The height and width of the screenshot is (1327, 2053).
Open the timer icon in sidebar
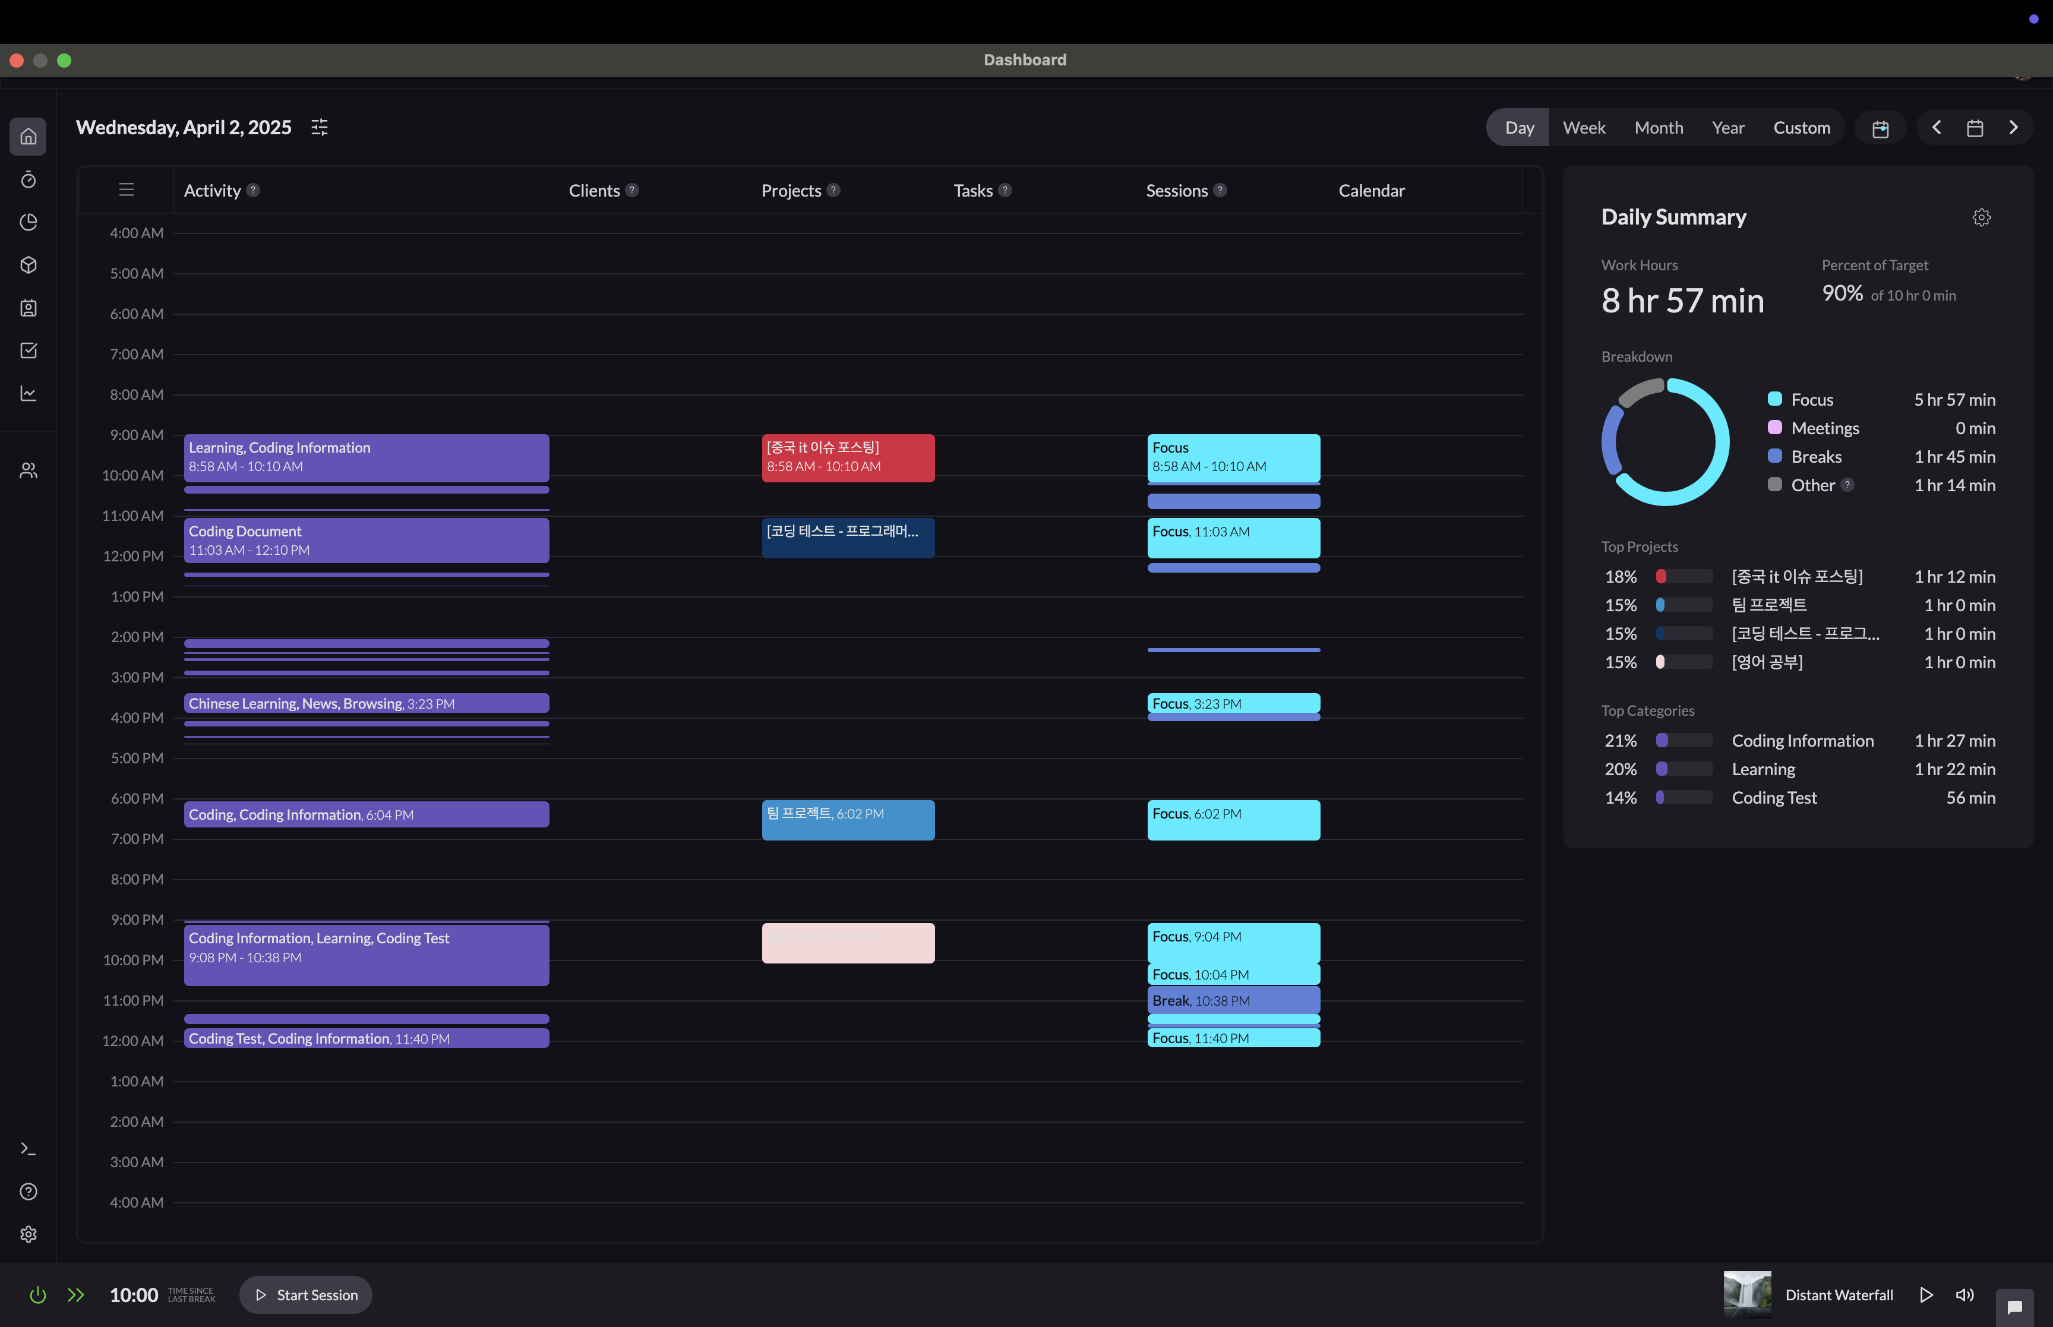[29, 179]
